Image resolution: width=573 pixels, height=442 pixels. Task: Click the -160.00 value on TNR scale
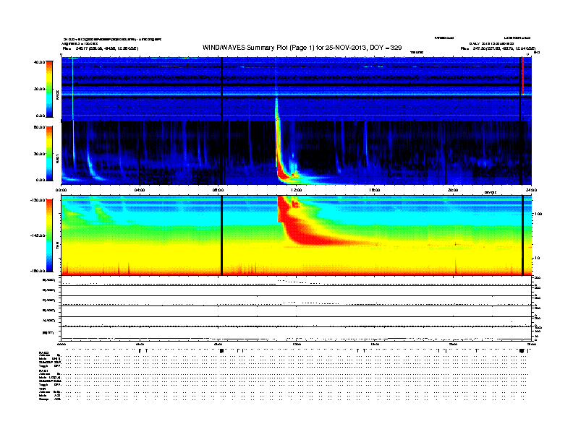click(38, 271)
